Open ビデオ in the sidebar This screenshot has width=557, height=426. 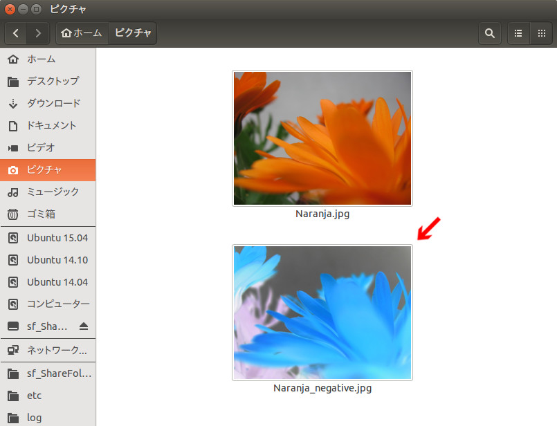click(48, 148)
